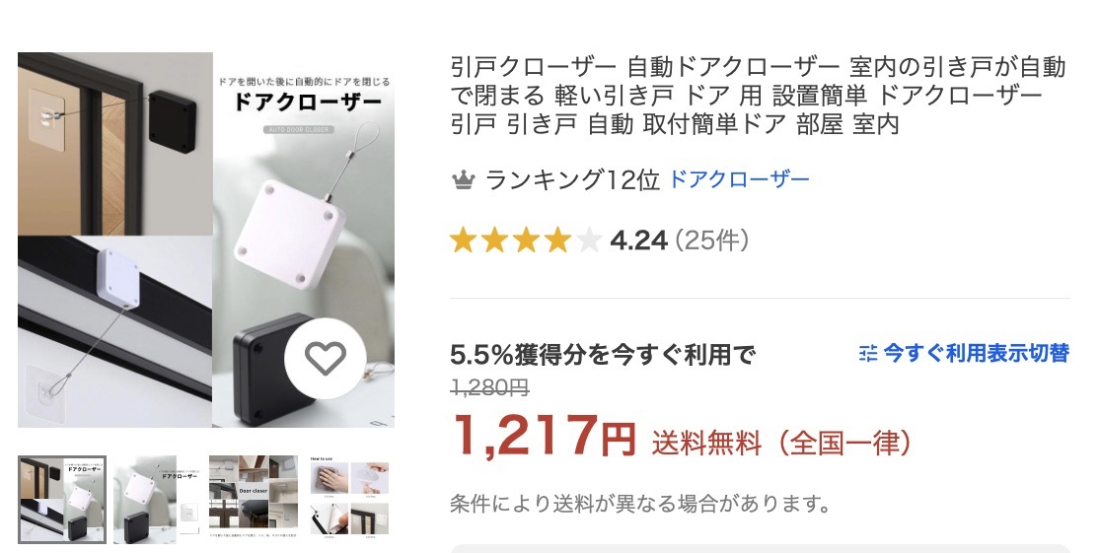Click the 4.24 star rating
1099x553 pixels.
click(638, 241)
